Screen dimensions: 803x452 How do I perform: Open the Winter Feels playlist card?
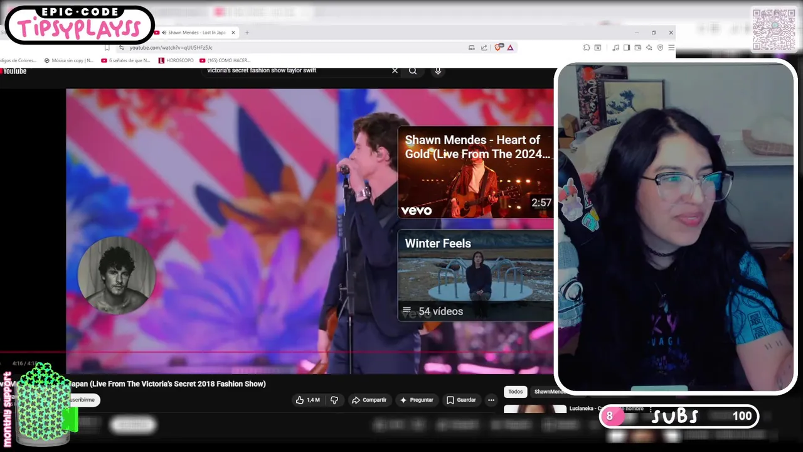476,276
